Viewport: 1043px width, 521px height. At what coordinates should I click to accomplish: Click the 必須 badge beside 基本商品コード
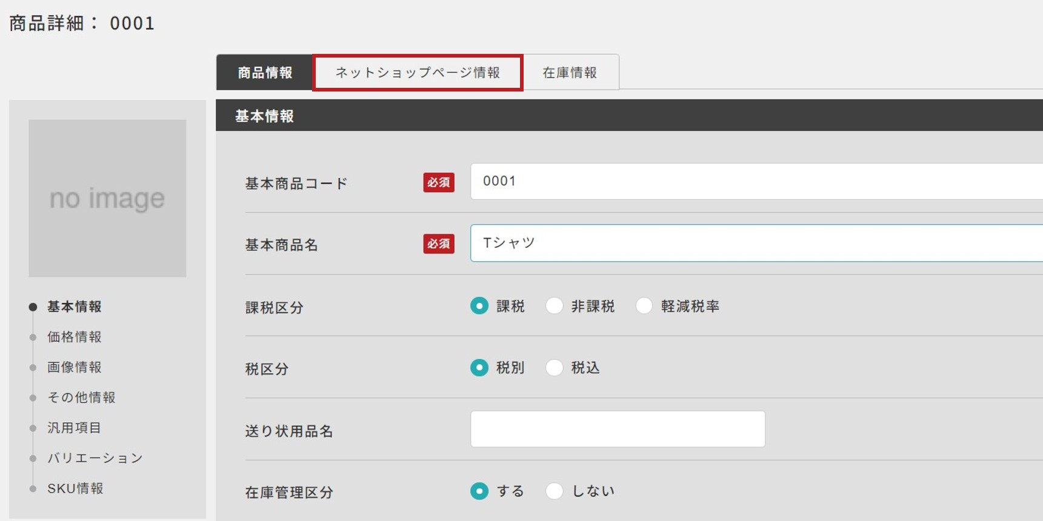pos(439,182)
